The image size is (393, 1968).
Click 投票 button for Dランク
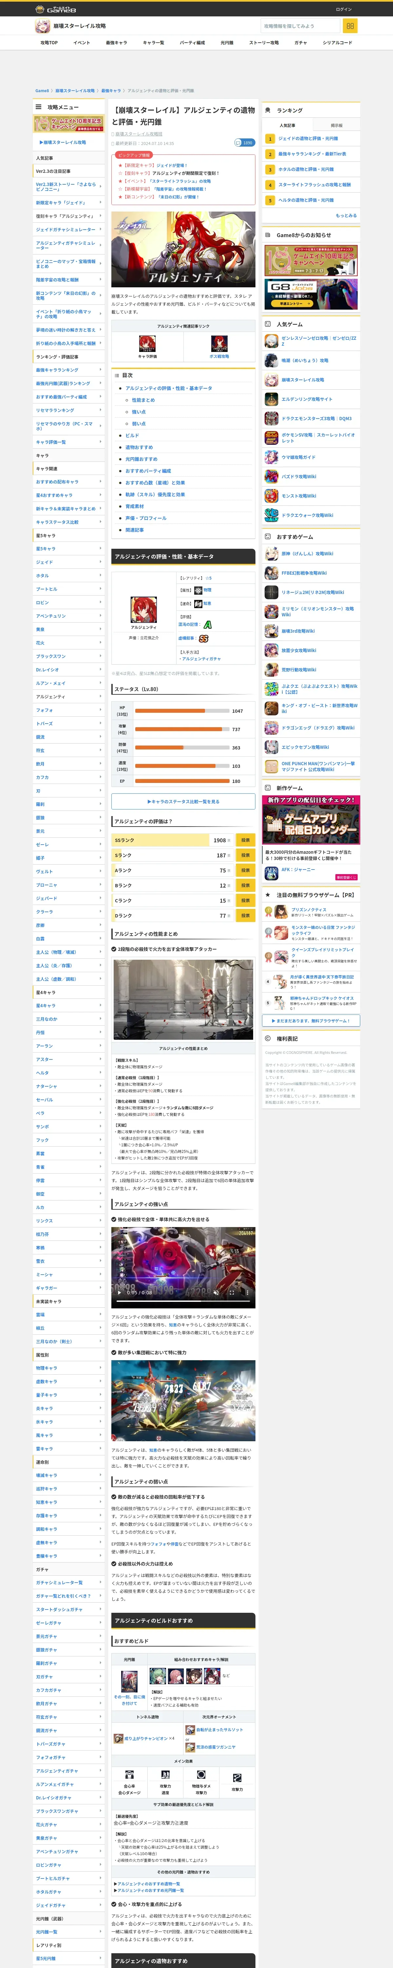point(246,915)
